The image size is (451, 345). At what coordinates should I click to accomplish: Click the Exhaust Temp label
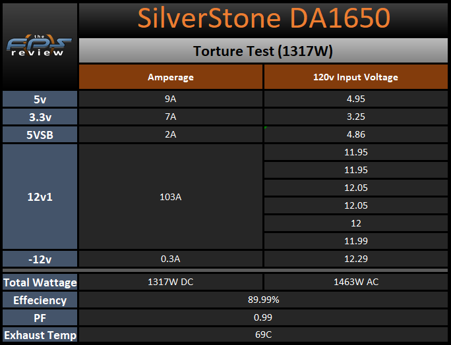tap(40, 335)
